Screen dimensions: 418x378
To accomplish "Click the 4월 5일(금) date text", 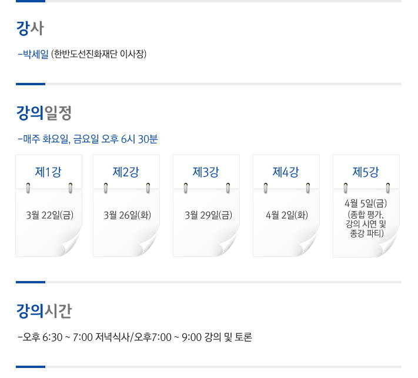I will [366, 203].
